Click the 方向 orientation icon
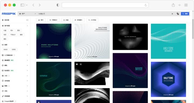Image resolution: width=194 pixels, height=103 pixels. point(3,91)
